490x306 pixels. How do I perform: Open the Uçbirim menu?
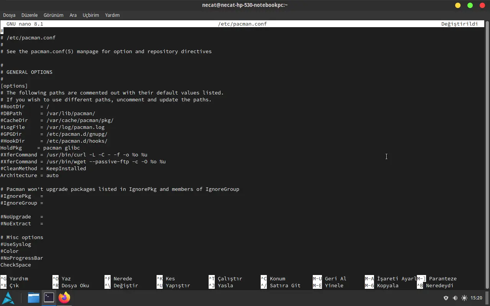click(91, 15)
